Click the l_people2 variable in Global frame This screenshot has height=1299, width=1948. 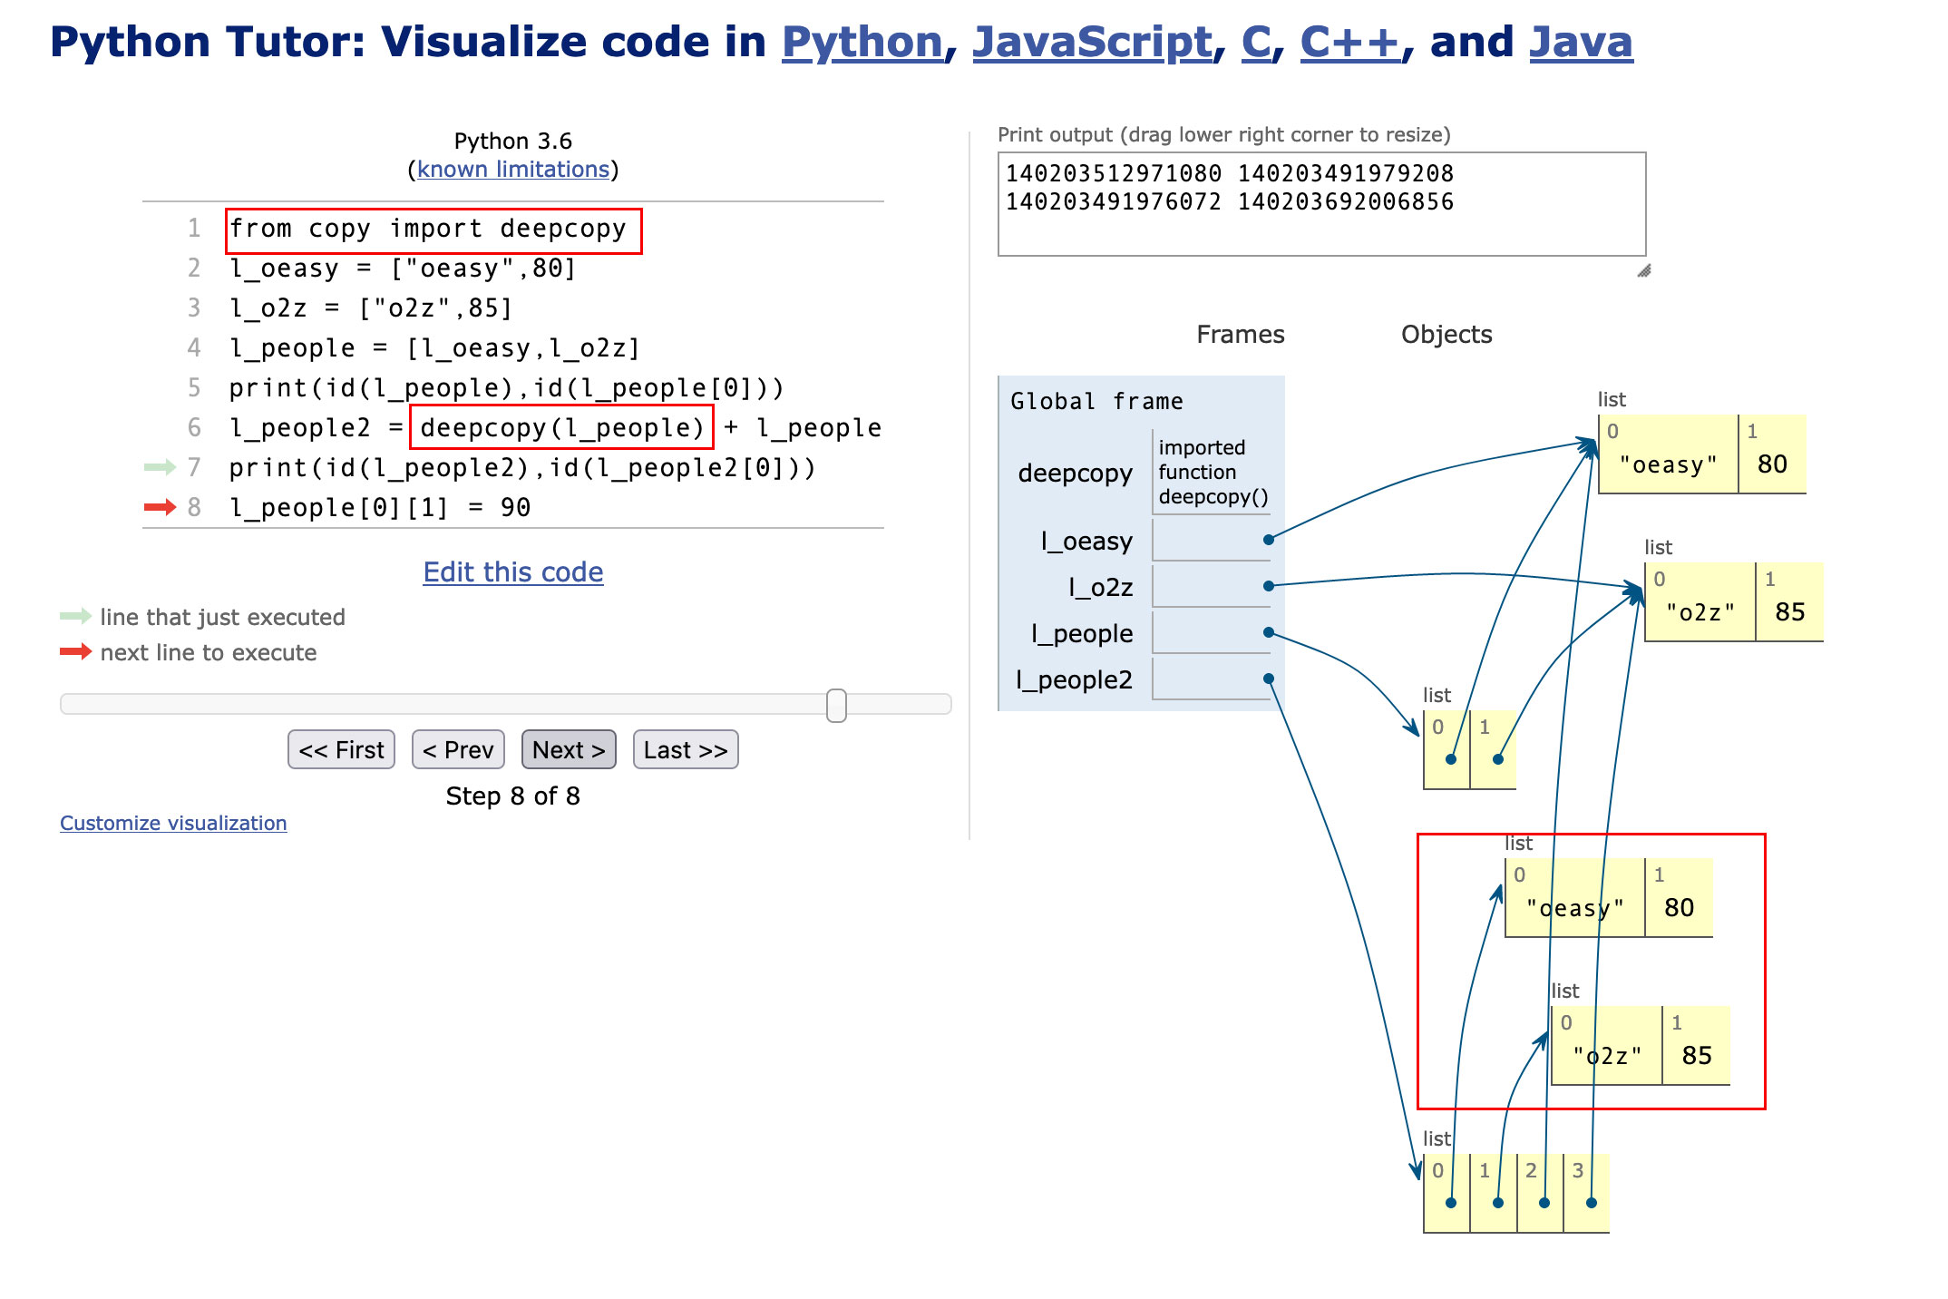tap(1074, 680)
